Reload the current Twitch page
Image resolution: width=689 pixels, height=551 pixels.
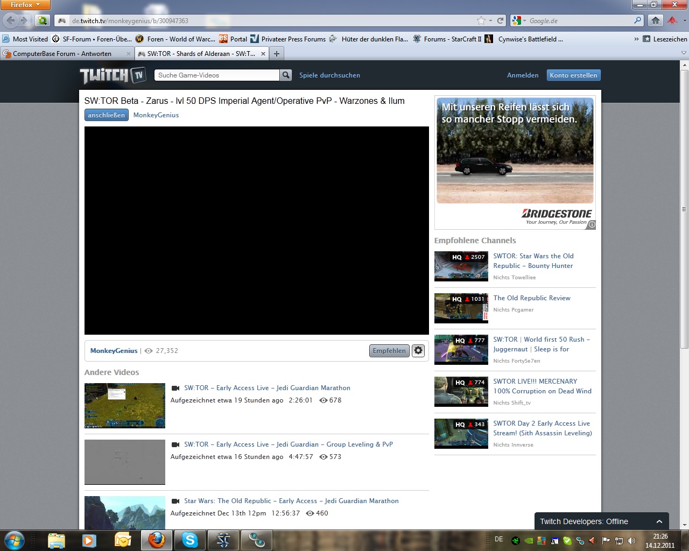(x=500, y=20)
